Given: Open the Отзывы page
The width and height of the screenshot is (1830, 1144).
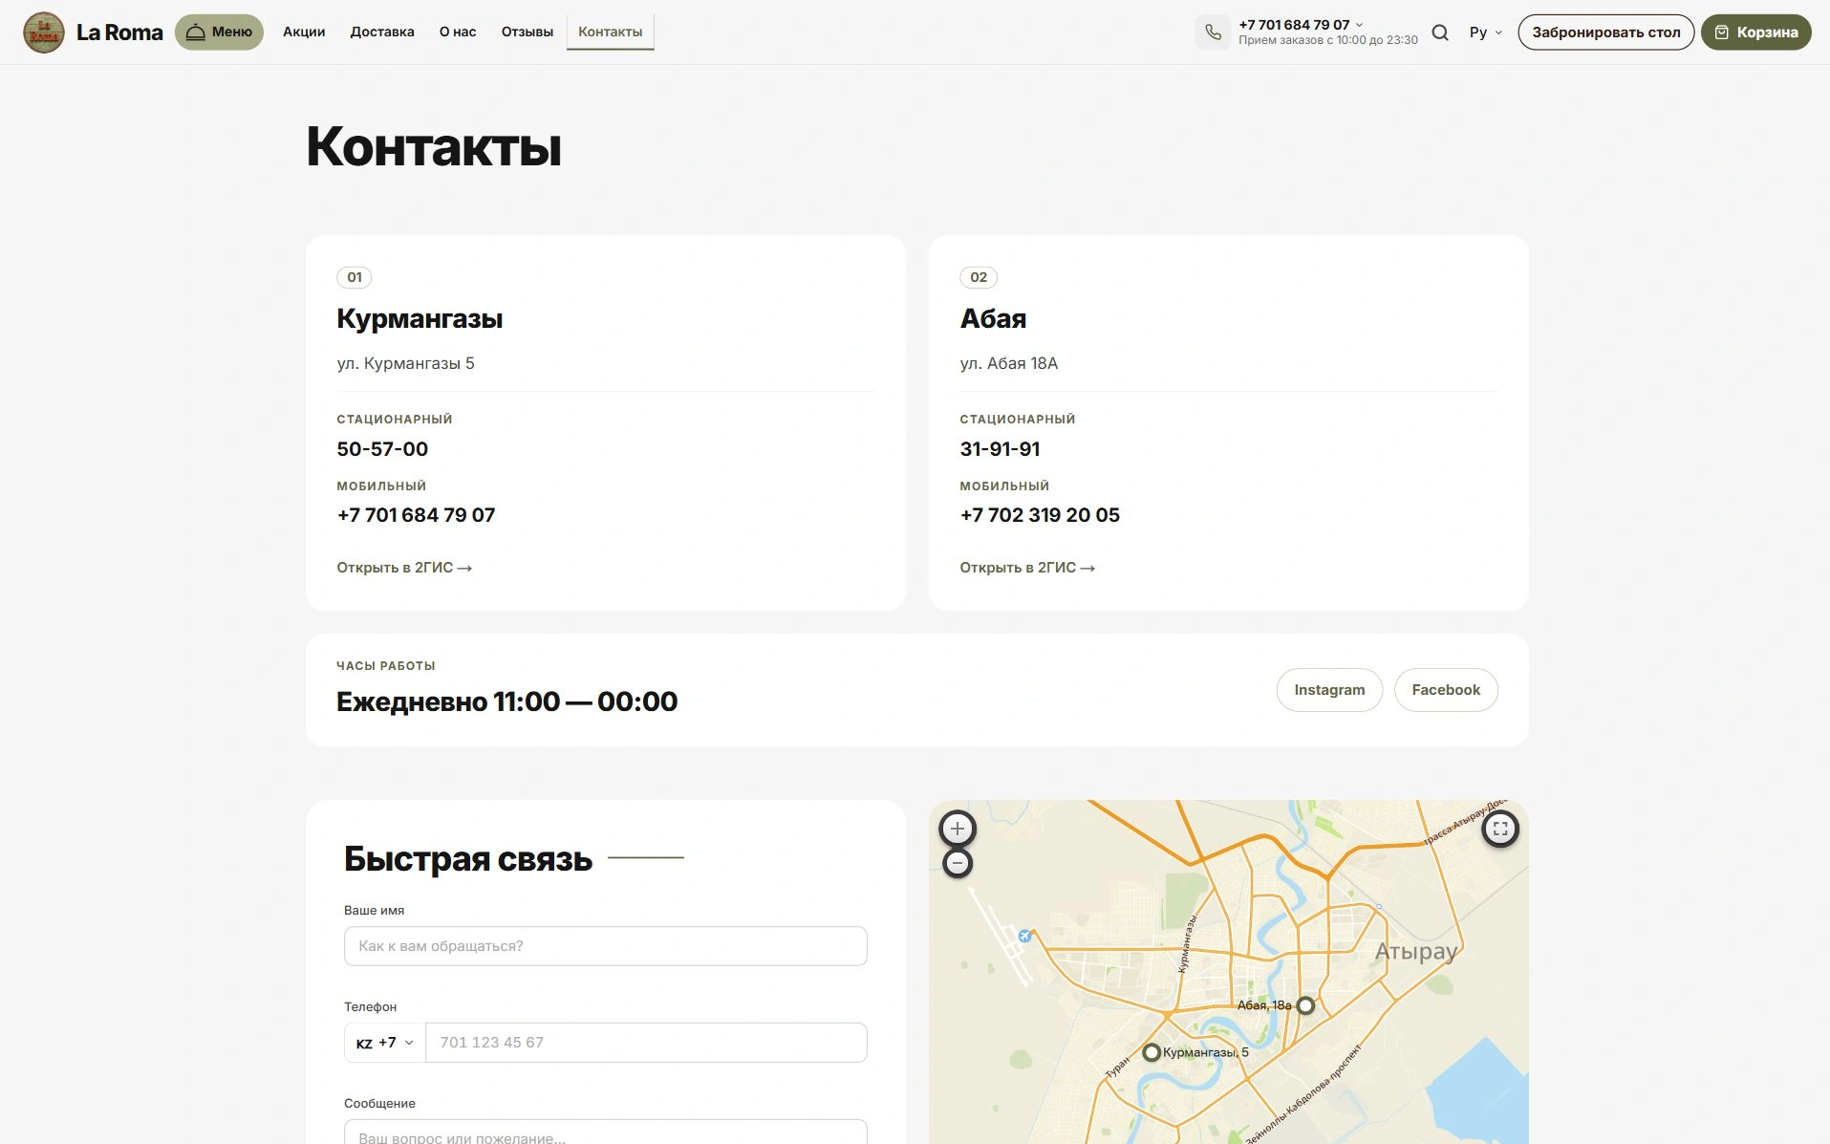Looking at the screenshot, I should (x=527, y=32).
